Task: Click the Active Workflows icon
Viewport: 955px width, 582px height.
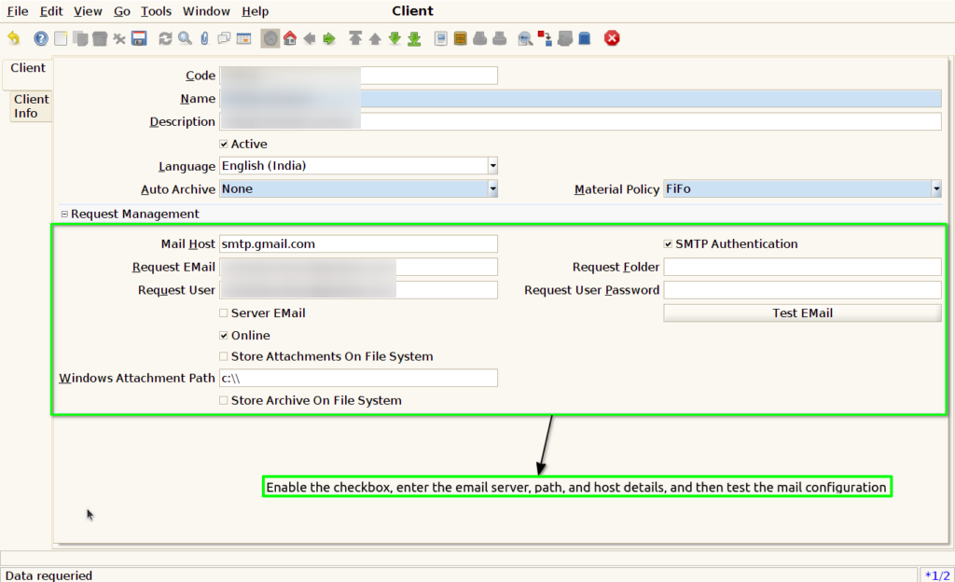Action: pos(545,38)
